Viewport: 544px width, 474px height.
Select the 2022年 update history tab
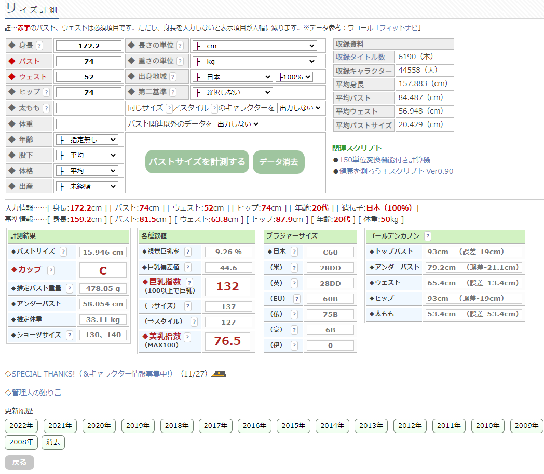click(x=21, y=425)
